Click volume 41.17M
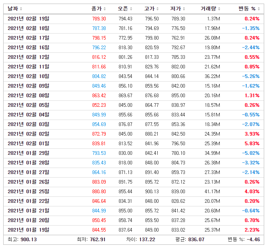Screen dimensions: 267x248 pos(212,192)
